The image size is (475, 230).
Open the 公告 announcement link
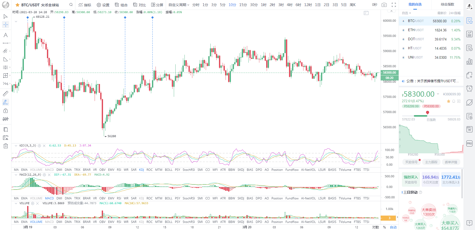[432, 81]
